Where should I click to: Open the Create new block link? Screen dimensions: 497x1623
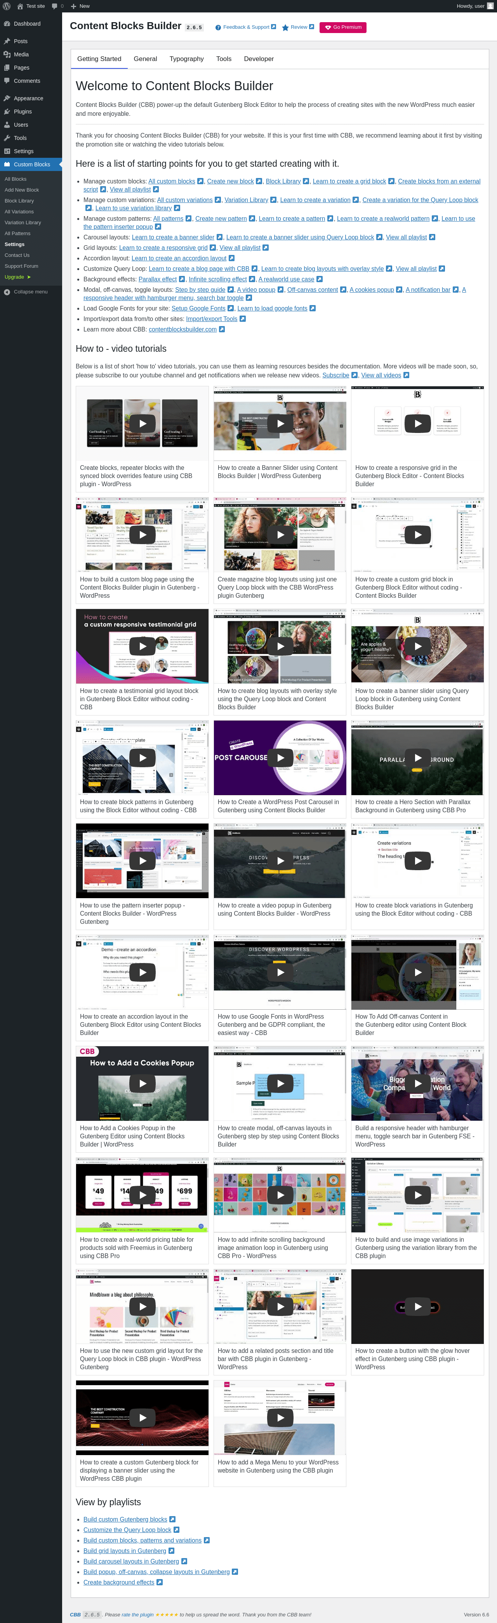coord(230,181)
